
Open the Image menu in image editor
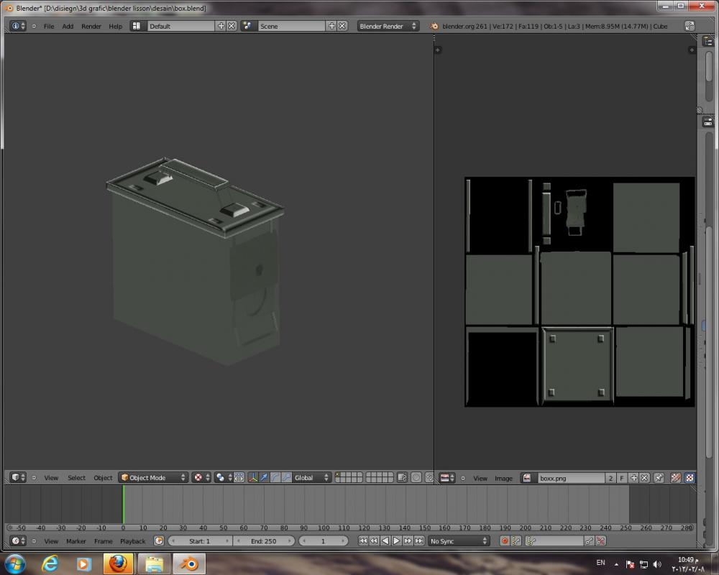[503, 478]
